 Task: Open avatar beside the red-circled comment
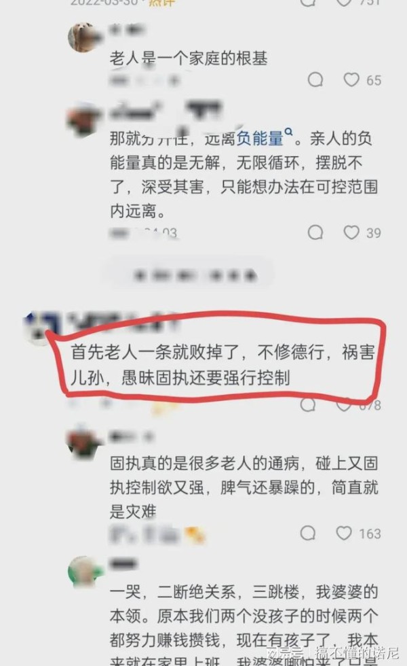38,327
